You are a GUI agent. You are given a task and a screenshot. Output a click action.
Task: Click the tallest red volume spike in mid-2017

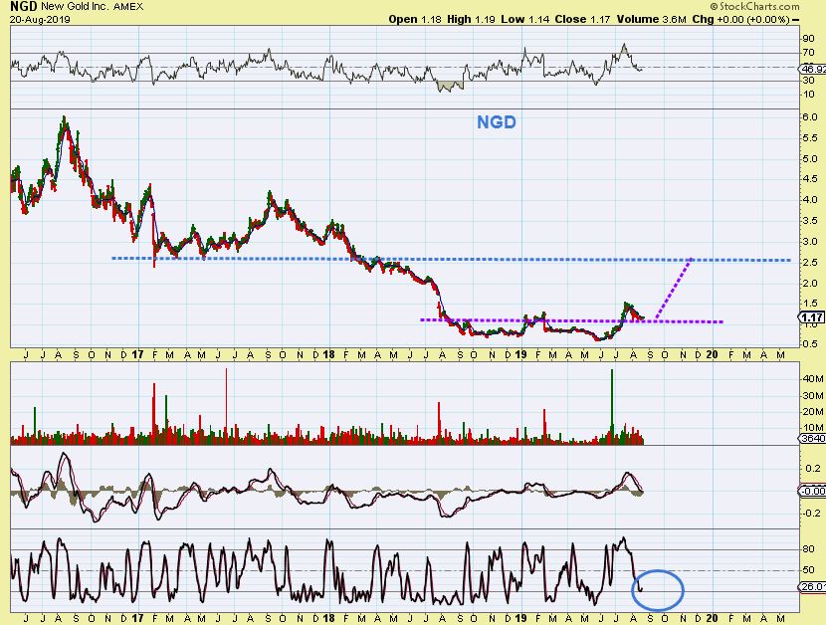pos(226,406)
